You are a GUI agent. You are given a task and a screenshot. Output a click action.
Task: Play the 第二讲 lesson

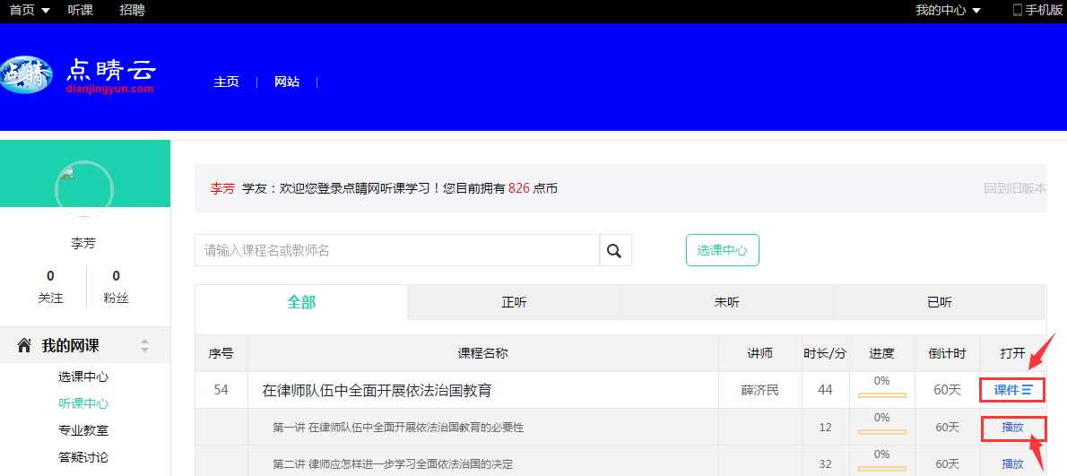(1013, 464)
